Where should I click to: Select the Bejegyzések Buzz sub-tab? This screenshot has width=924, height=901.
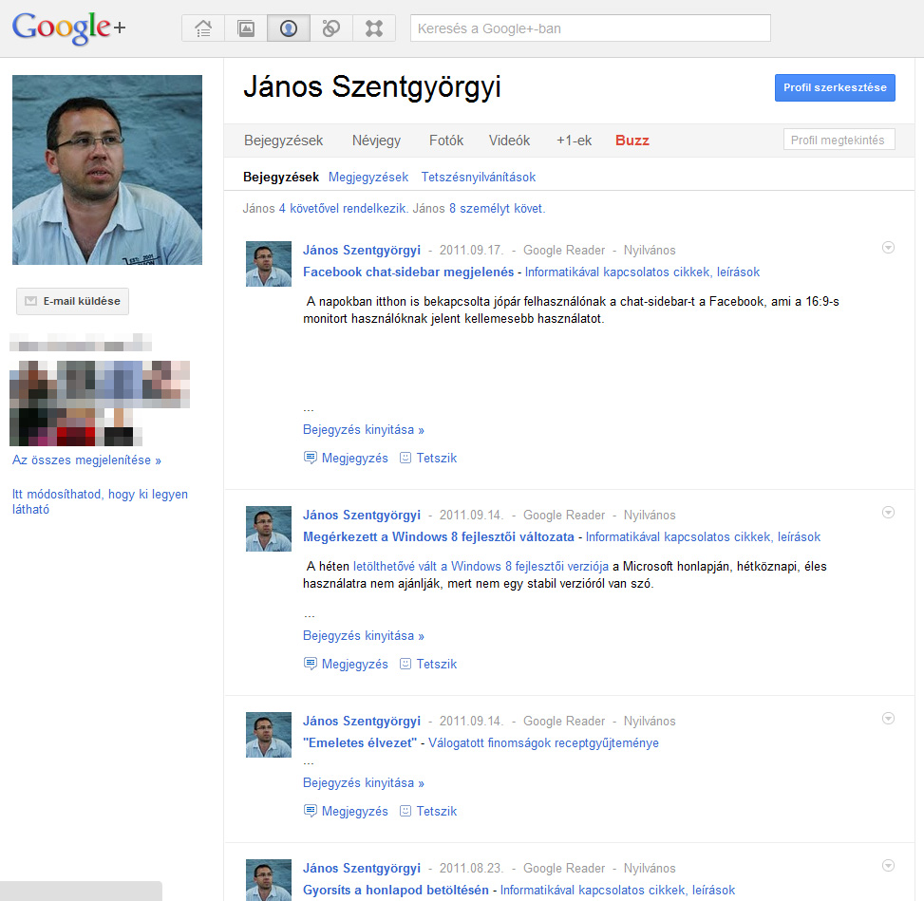click(281, 178)
